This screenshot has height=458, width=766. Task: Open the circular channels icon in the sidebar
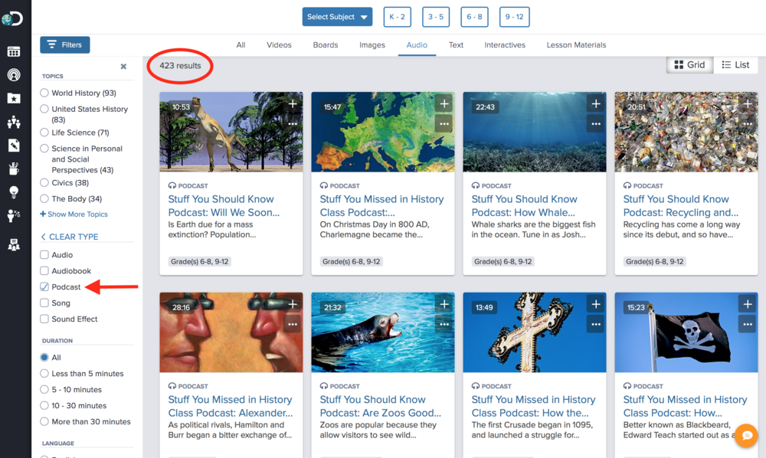coord(14,75)
